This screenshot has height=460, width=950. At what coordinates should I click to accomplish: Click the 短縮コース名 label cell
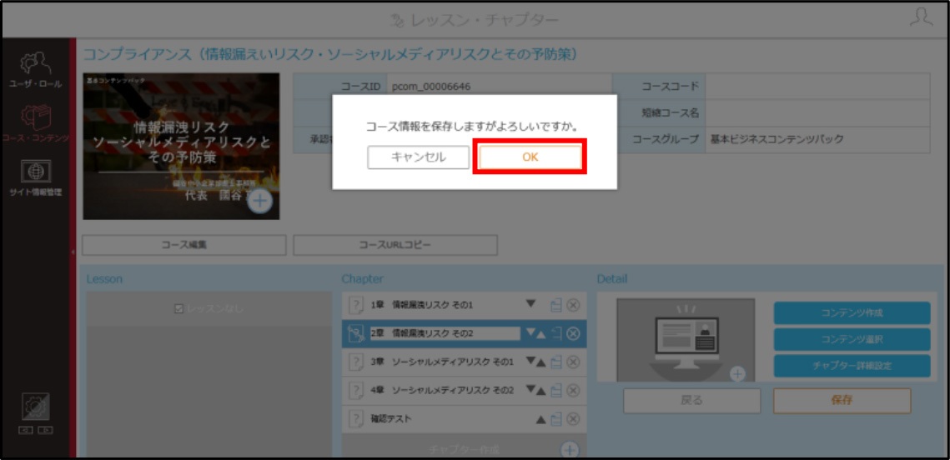point(659,113)
